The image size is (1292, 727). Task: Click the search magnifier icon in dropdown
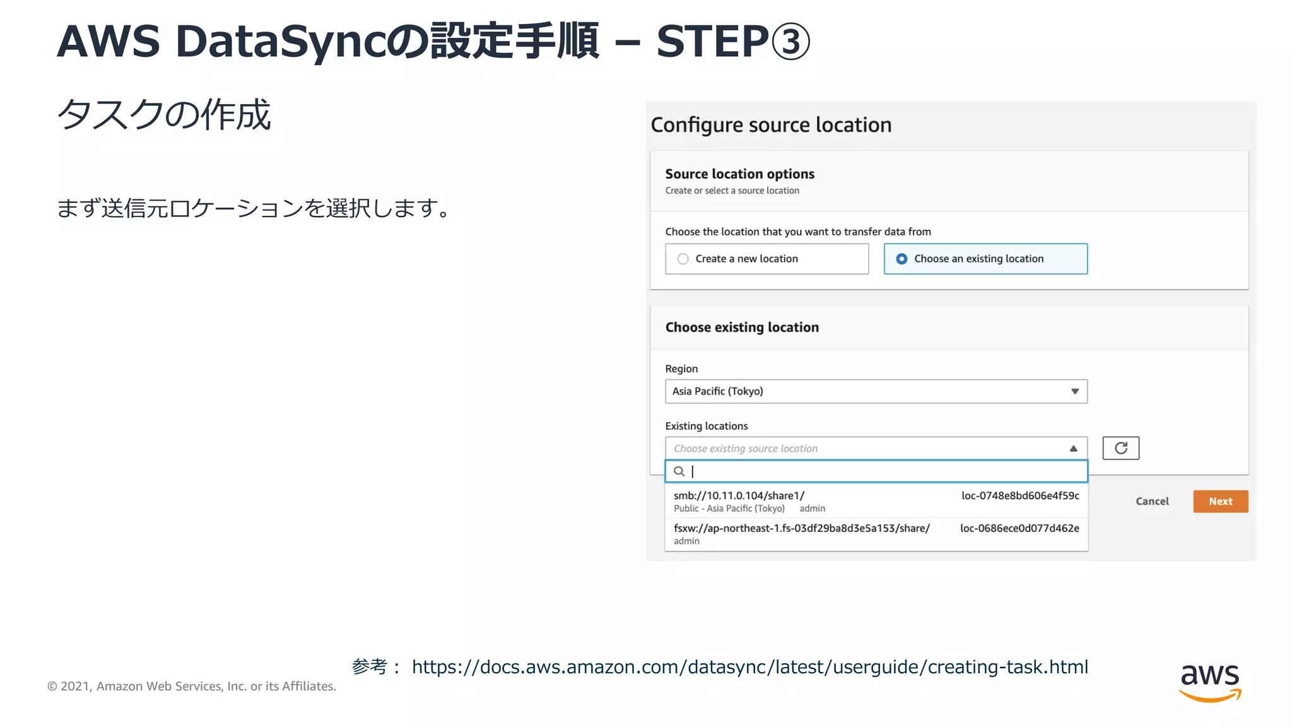coord(679,471)
